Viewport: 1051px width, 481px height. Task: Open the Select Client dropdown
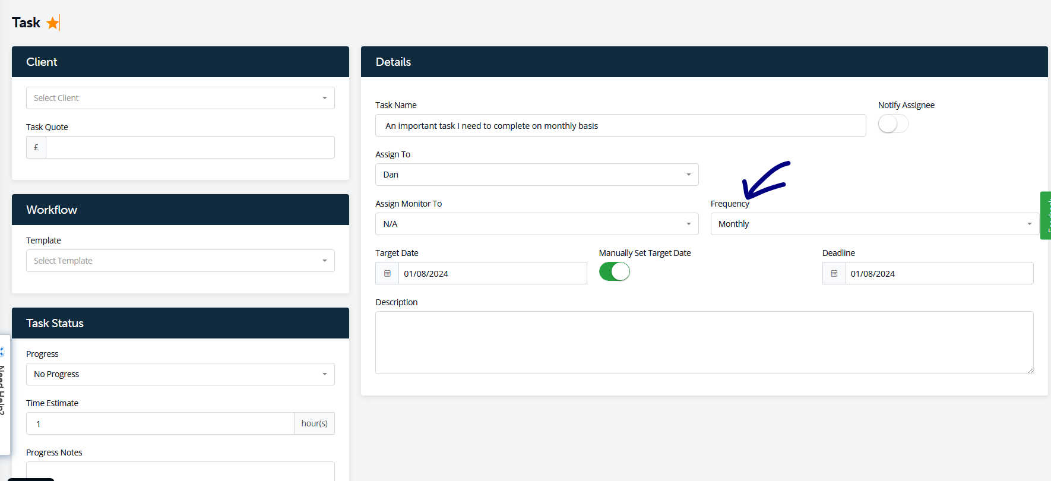[x=180, y=98]
